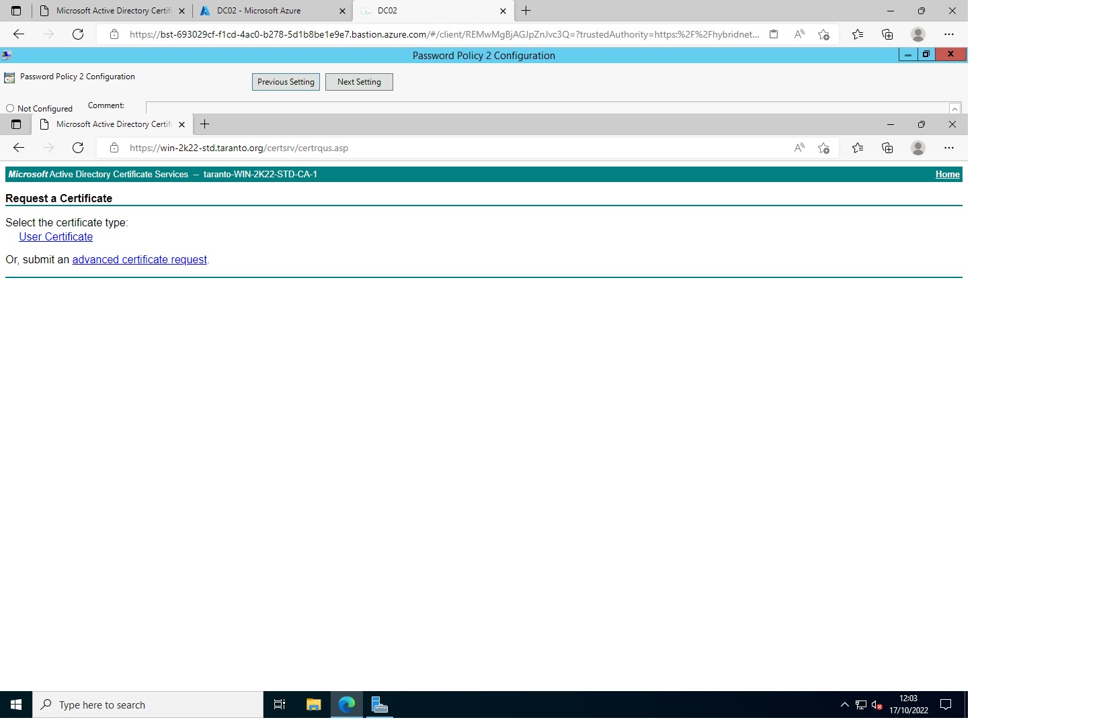
Task: Open tab actions menu in the certsrv browser
Action: pos(16,124)
